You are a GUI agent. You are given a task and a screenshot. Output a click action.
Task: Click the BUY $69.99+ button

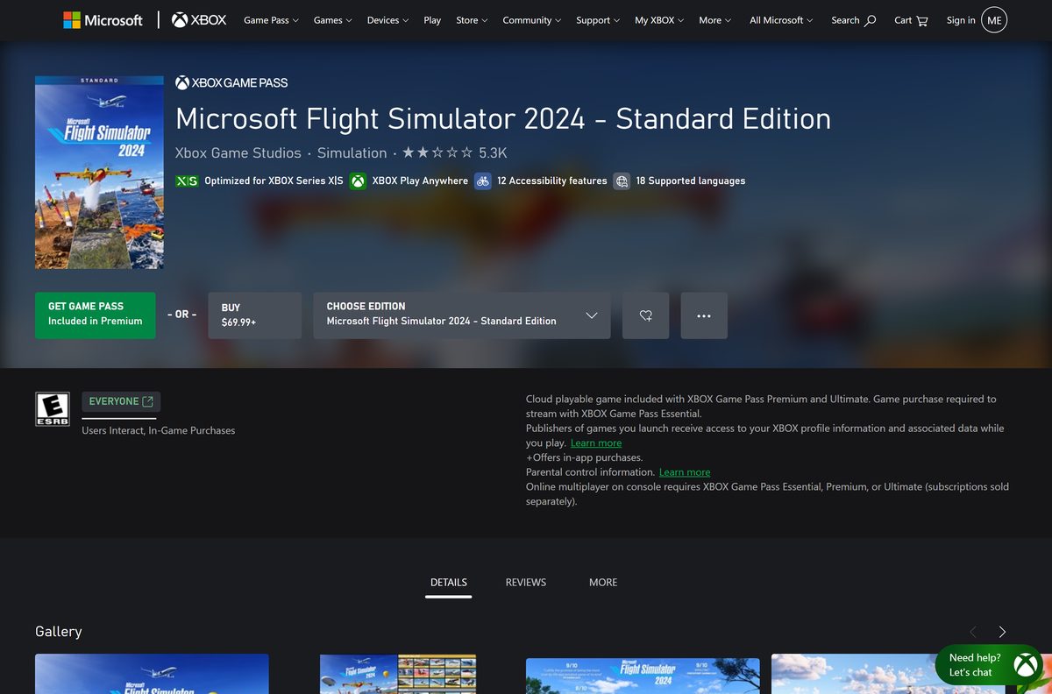pos(255,315)
